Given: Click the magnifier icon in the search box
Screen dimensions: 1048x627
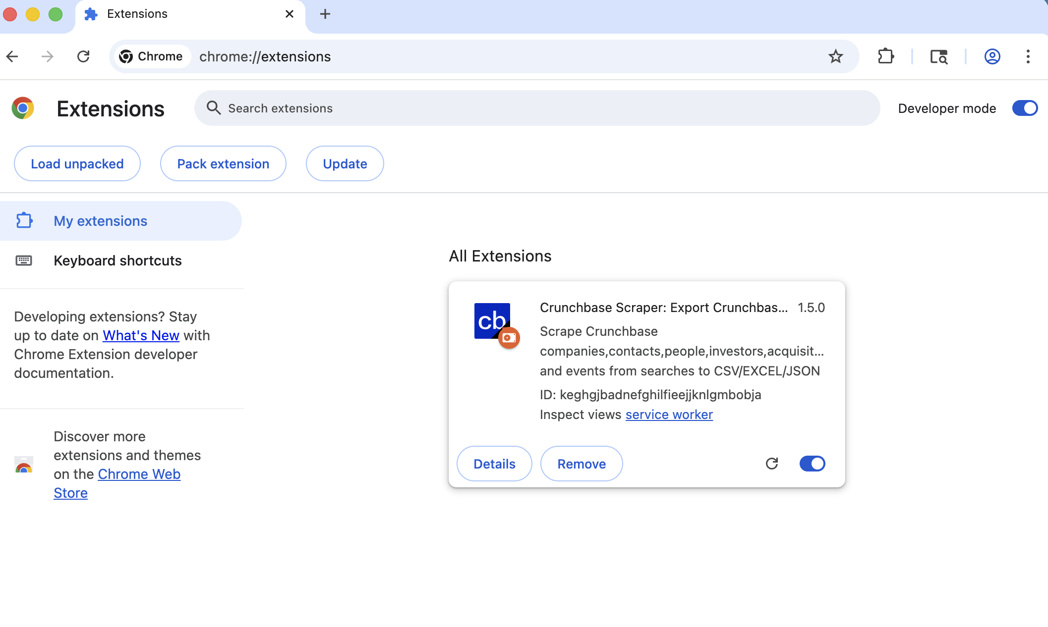Looking at the screenshot, I should point(213,108).
